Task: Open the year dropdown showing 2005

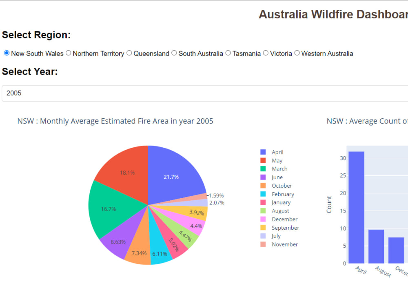Action: click(x=205, y=93)
